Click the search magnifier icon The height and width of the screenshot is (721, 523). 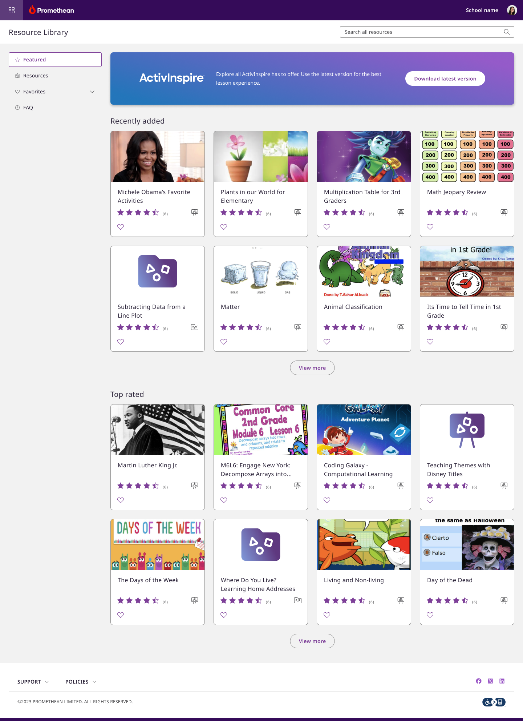click(x=507, y=32)
